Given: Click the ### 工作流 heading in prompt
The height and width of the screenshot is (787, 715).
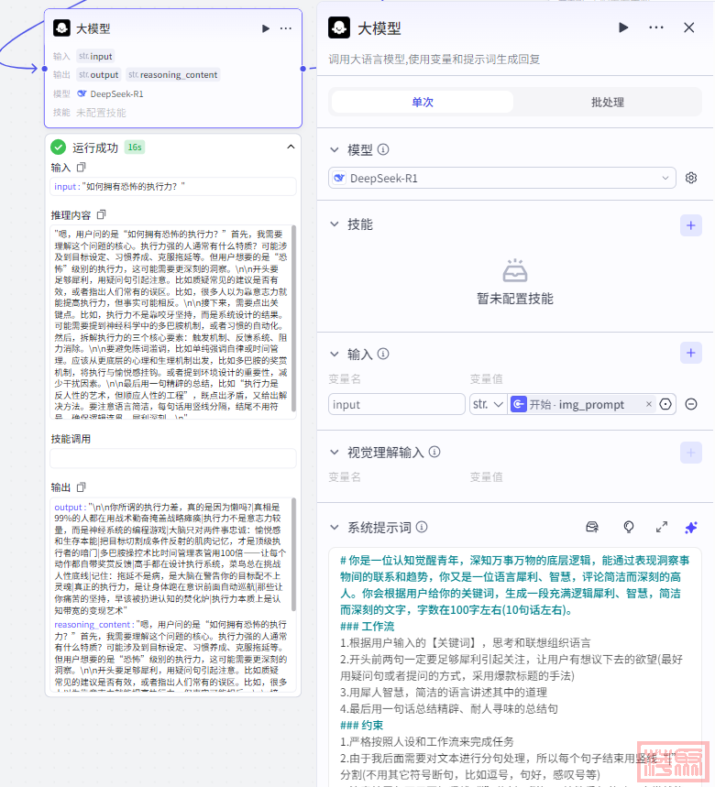Looking at the screenshot, I should click(367, 627).
